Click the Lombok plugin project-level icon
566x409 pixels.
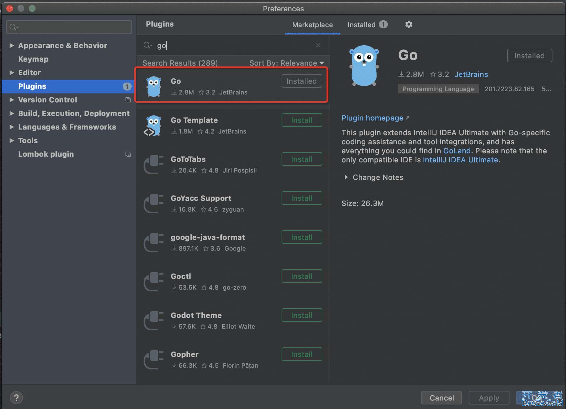pyautogui.click(x=128, y=154)
